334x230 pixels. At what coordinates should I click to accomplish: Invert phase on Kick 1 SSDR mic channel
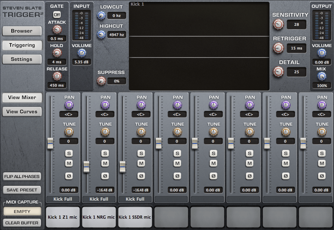pyautogui.click(x=141, y=176)
